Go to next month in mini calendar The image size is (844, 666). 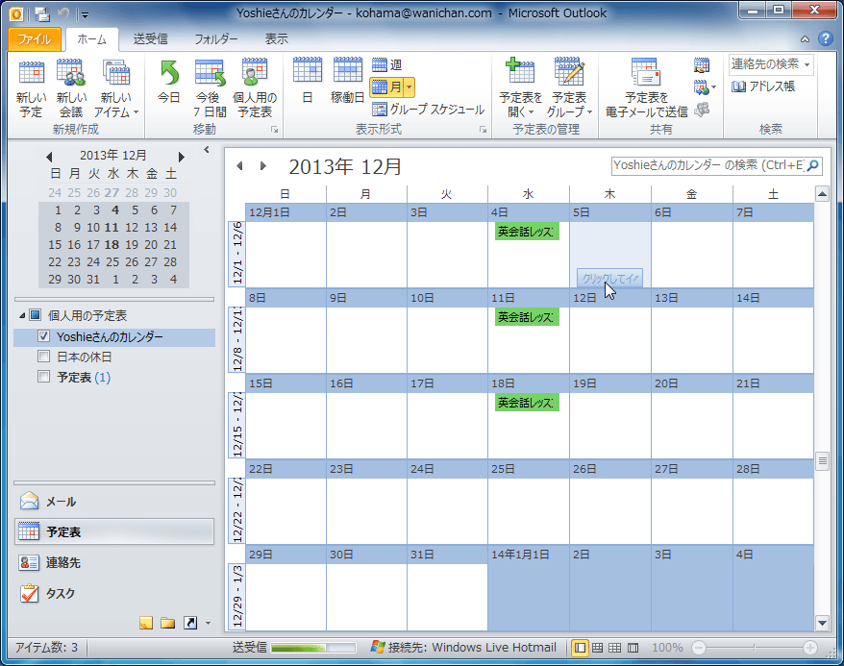[x=182, y=157]
